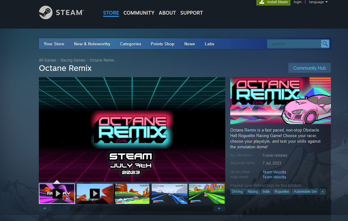Click the Racing Games breadcrumb link
The width and height of the screenshot is (348, 221).
pos(73,60)
